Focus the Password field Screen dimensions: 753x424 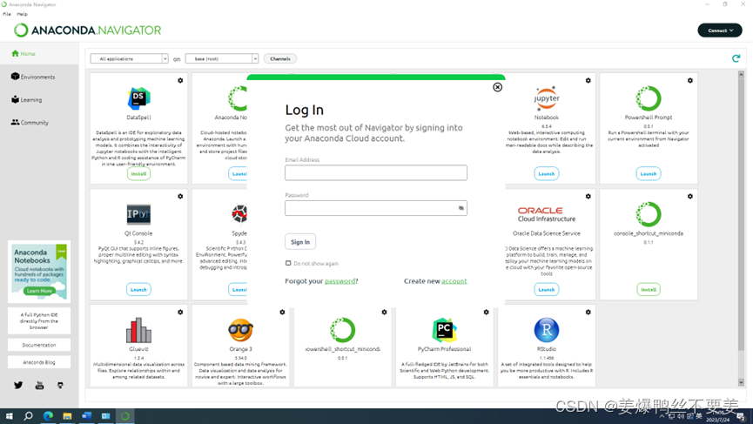[375, 208]
